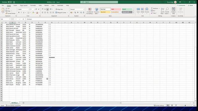Expand Merge & Center options arrow
The height and width of the screenshot is (111, 198).
[67, 13]
